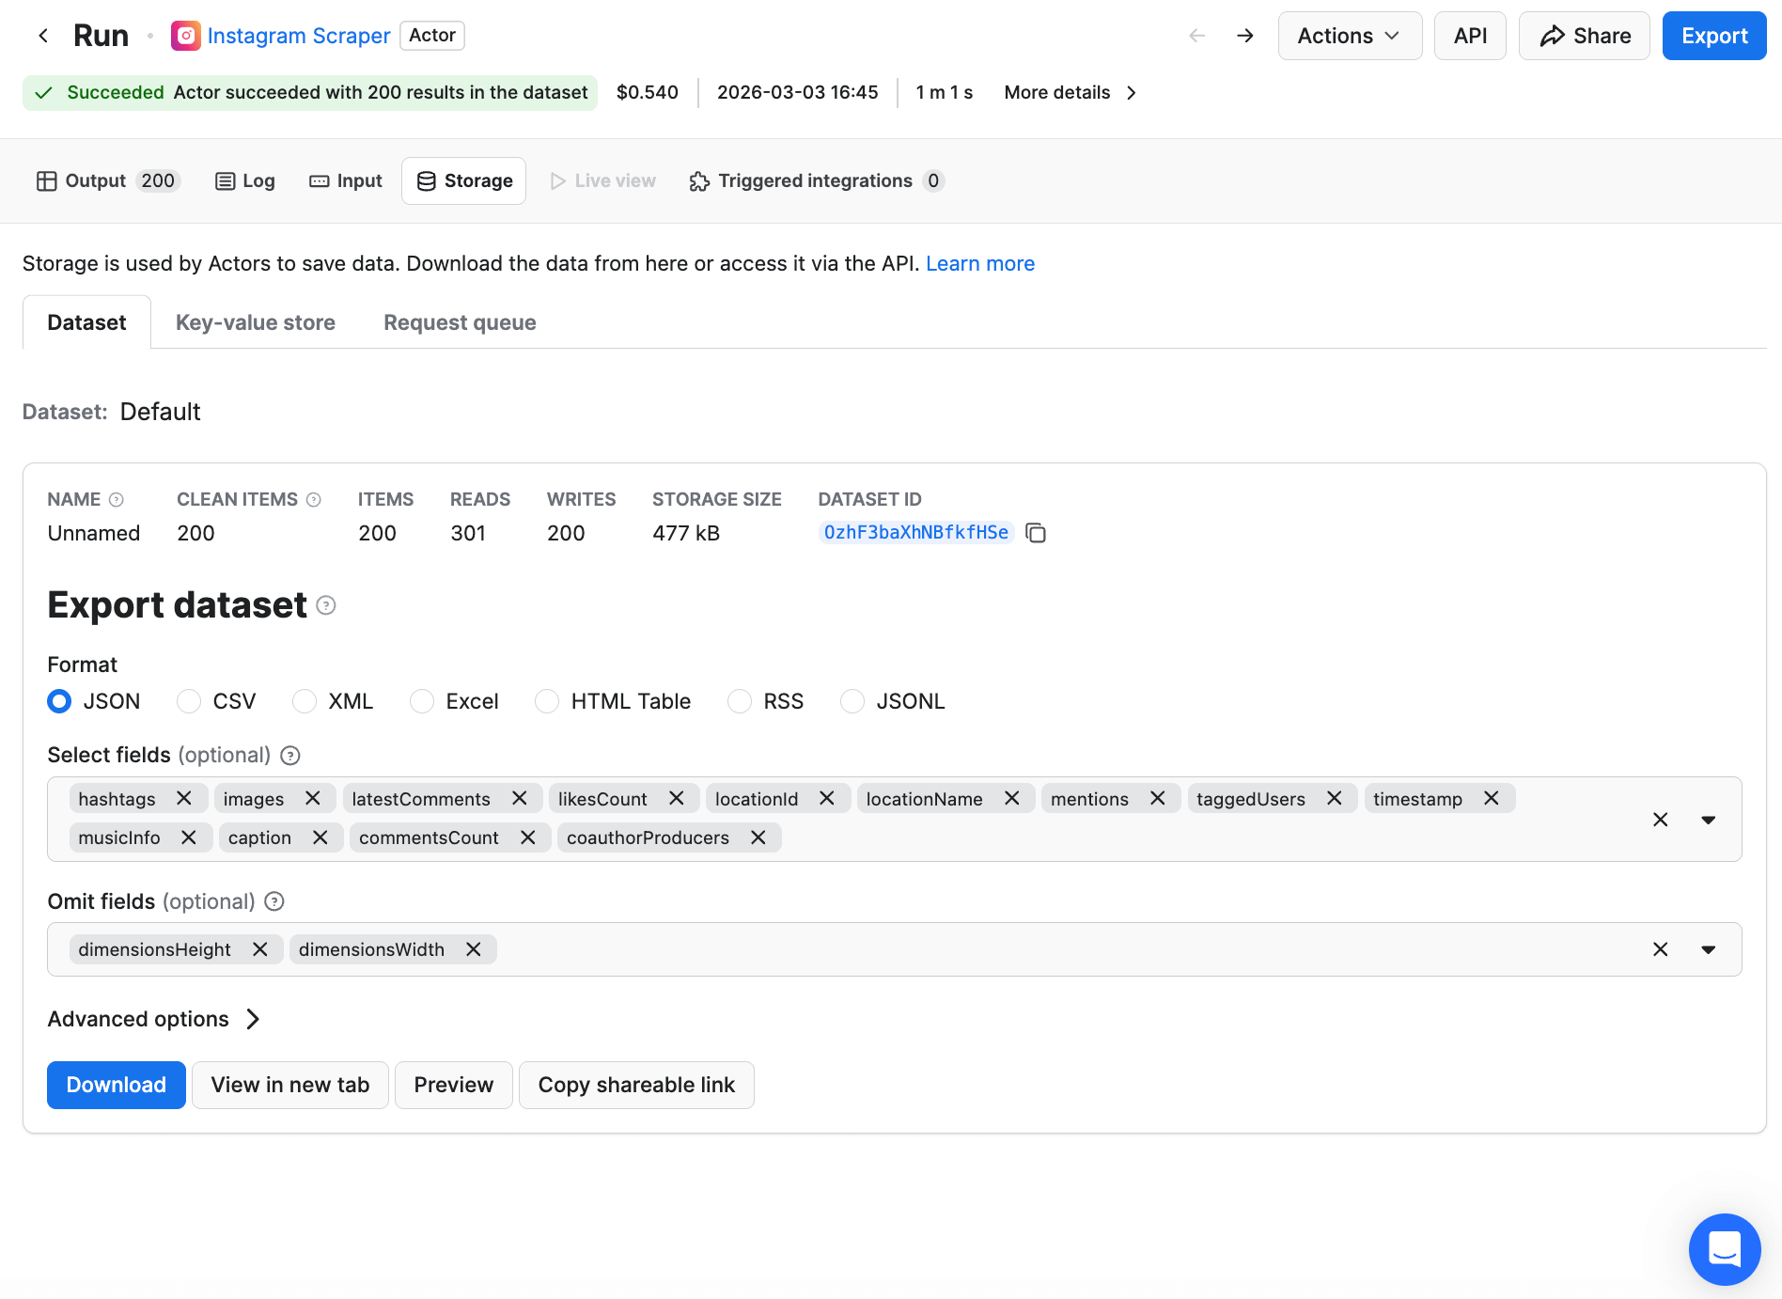Switch to the Key-value store tab
Screen dimensions: 1782x1299
(256, 322)
